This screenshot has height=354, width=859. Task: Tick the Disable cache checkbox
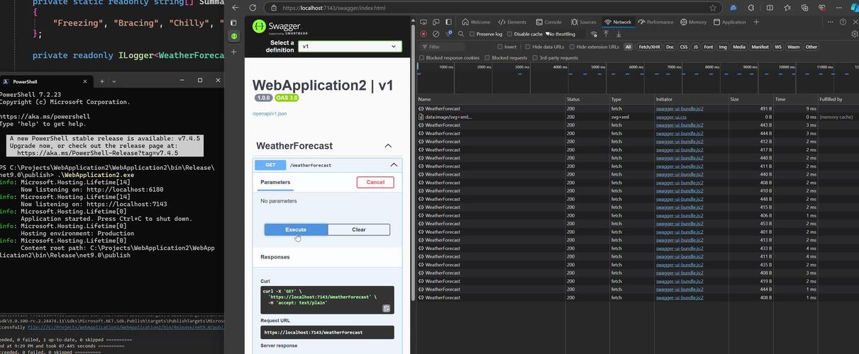511,34
